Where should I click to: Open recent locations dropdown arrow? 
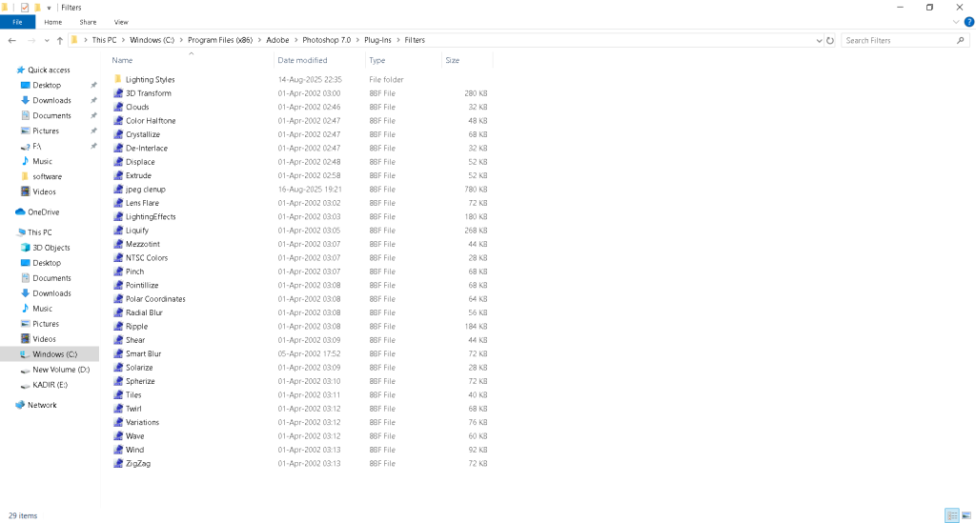click(x=47, y=40)
